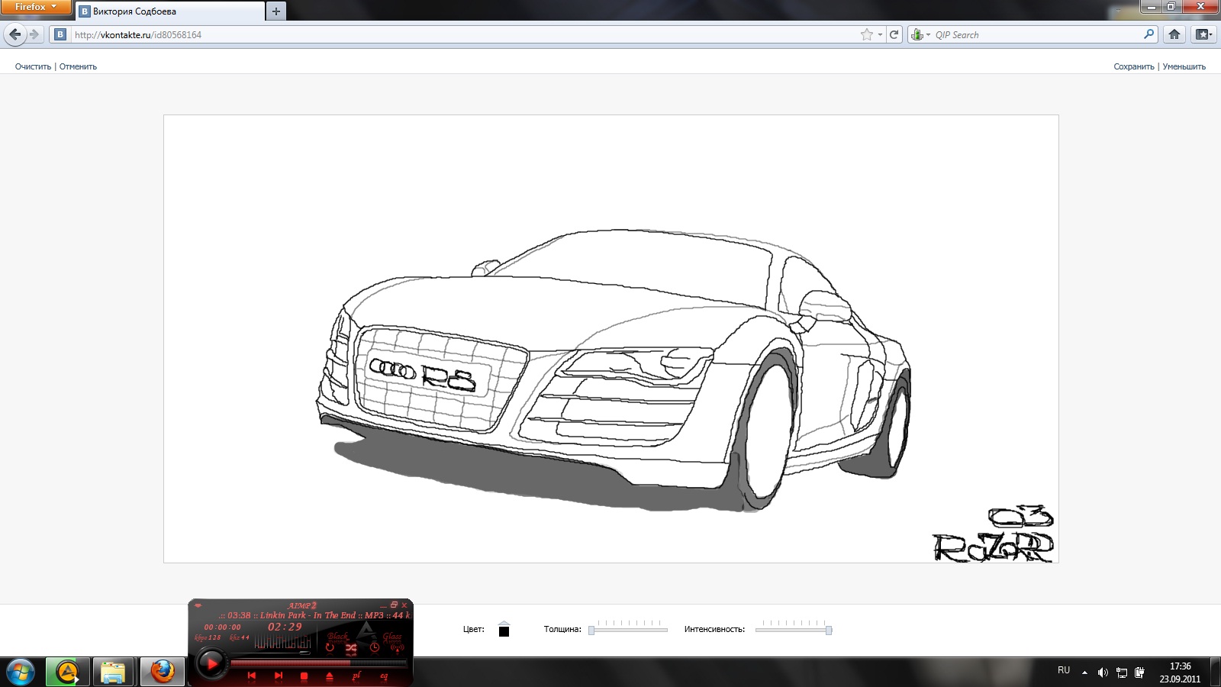Toggle the AIMP playlist (pl) button
Image resolution: width=1221 pixels, height=687 pixels.
coord(356,676)
